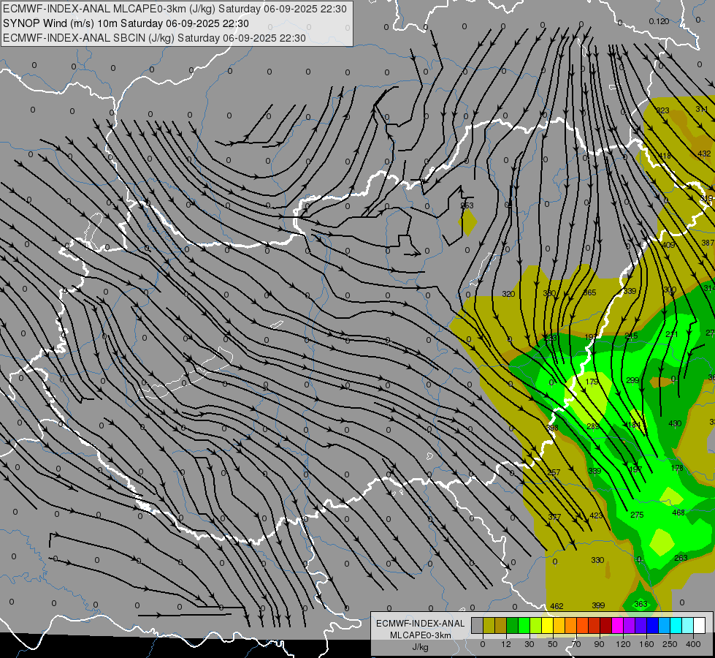
Task: Click the dark green legend swatch
Action: coord(513,625)
